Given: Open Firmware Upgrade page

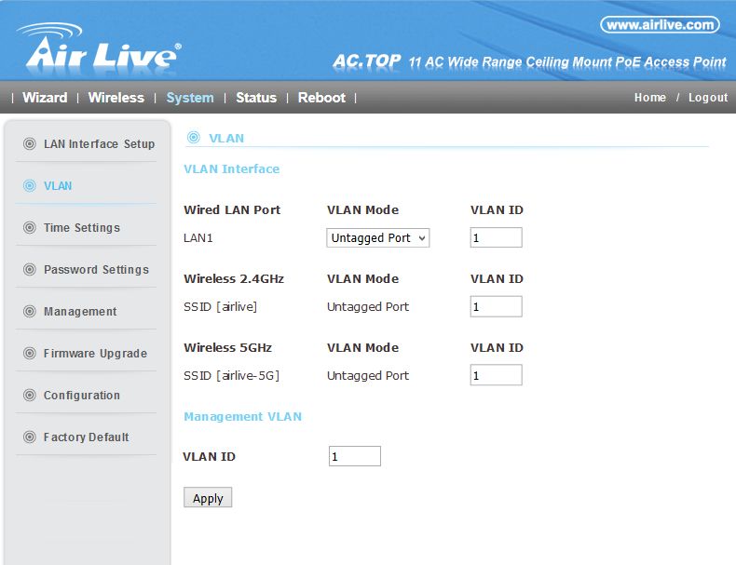Looking at the screenshot, I should click(95, 354).
